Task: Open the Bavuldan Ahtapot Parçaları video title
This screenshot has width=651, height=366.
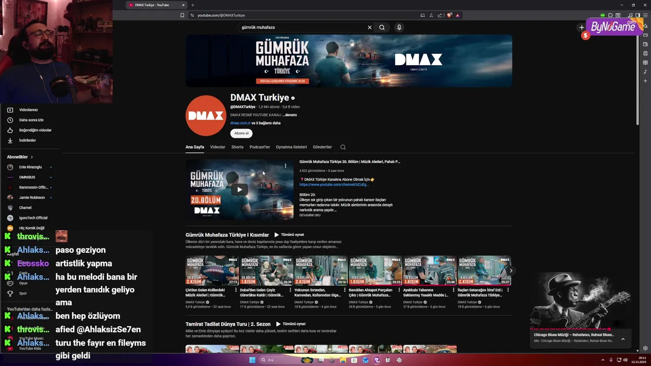Action: (x=370, y=292)
